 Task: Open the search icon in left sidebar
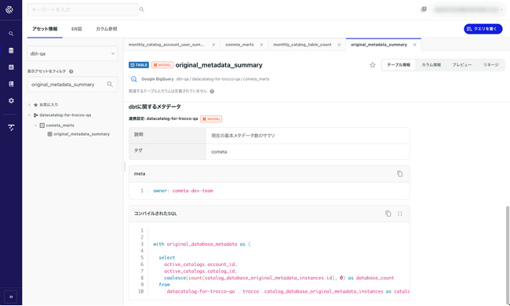[x=11, y=34]
